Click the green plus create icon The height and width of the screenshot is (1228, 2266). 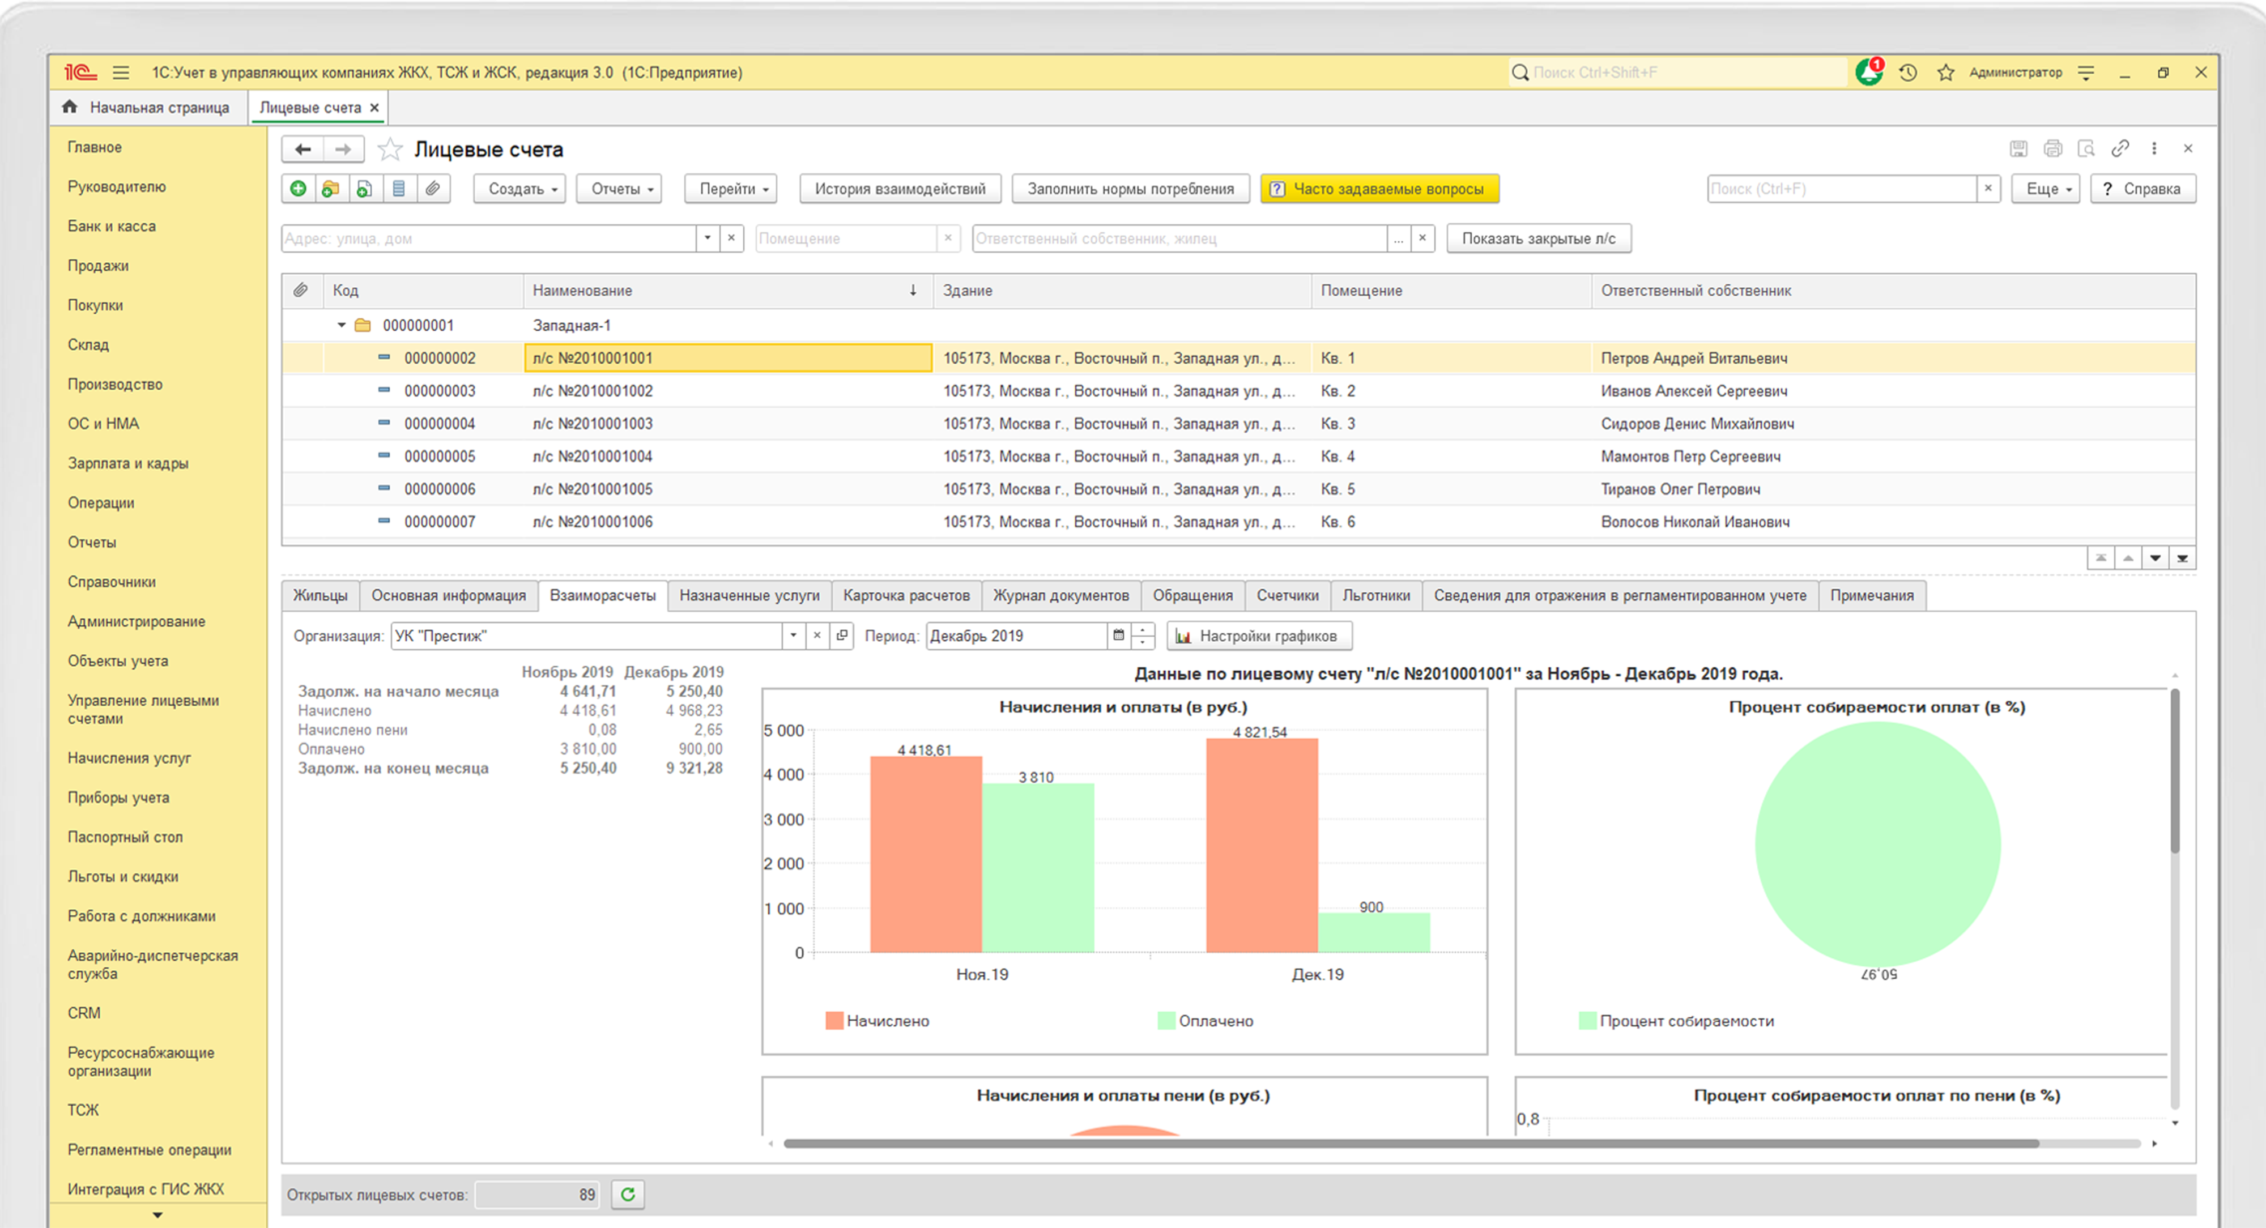(x=298, y=188)
